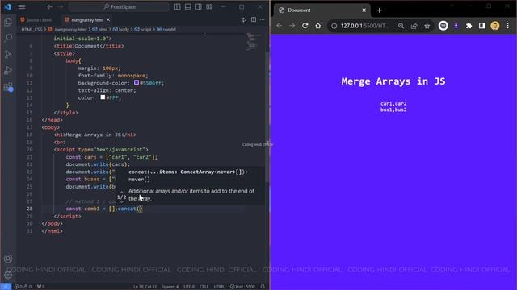Click the code minimap overview
Image resolution: width=517 pixels, height=290 pixels.
(253, 41)
